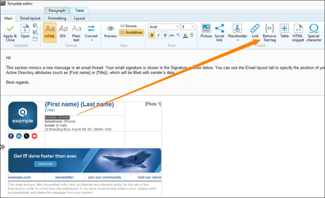Viewport: 325px width, 198px height.
Task: Select Plain text format
Action: (76, 33)
